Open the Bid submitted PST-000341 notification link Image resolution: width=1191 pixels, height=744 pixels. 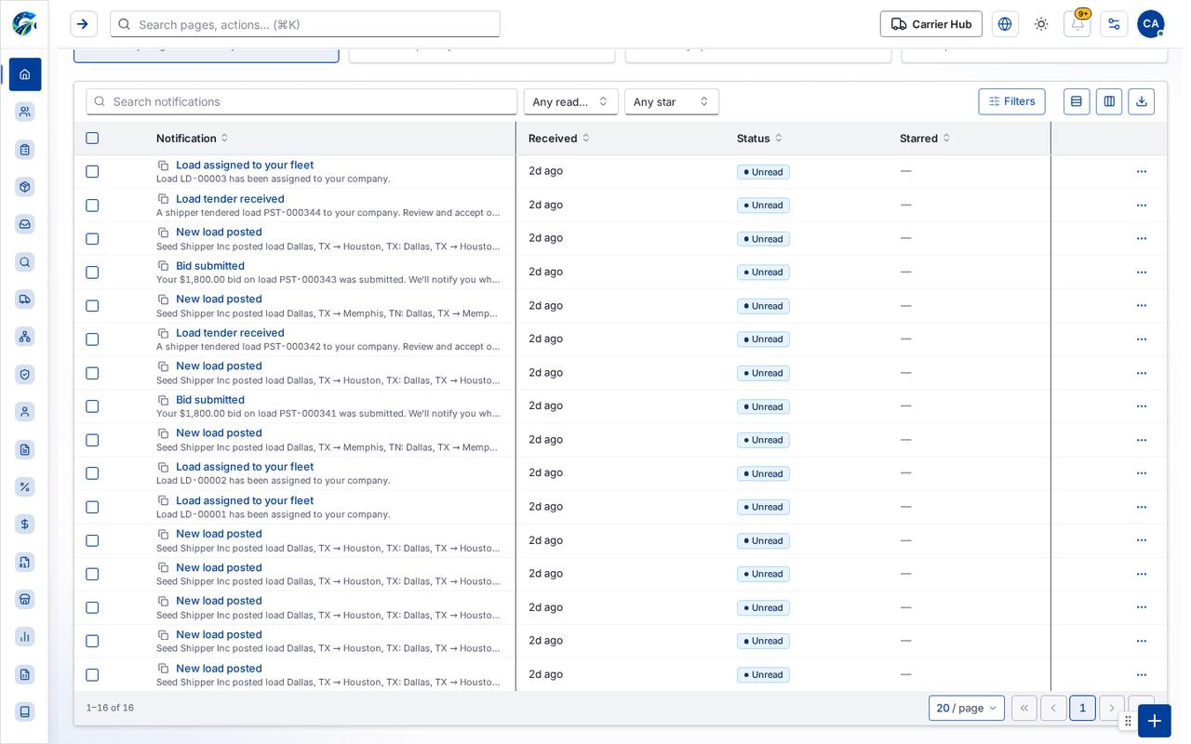pyautogui.click(x=210, y=400)
